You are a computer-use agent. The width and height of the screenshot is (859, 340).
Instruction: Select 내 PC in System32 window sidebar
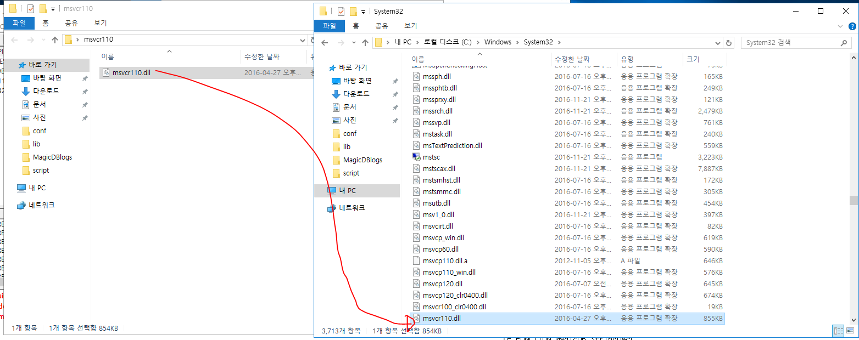[x=357, y=190]
